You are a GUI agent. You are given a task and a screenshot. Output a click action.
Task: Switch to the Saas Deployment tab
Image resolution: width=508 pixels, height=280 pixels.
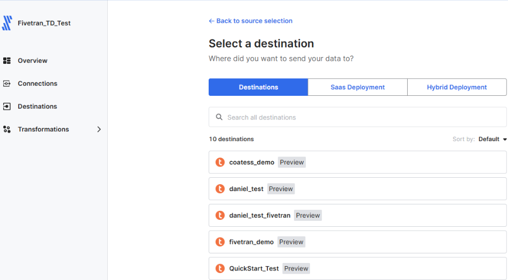pos(358,87)
